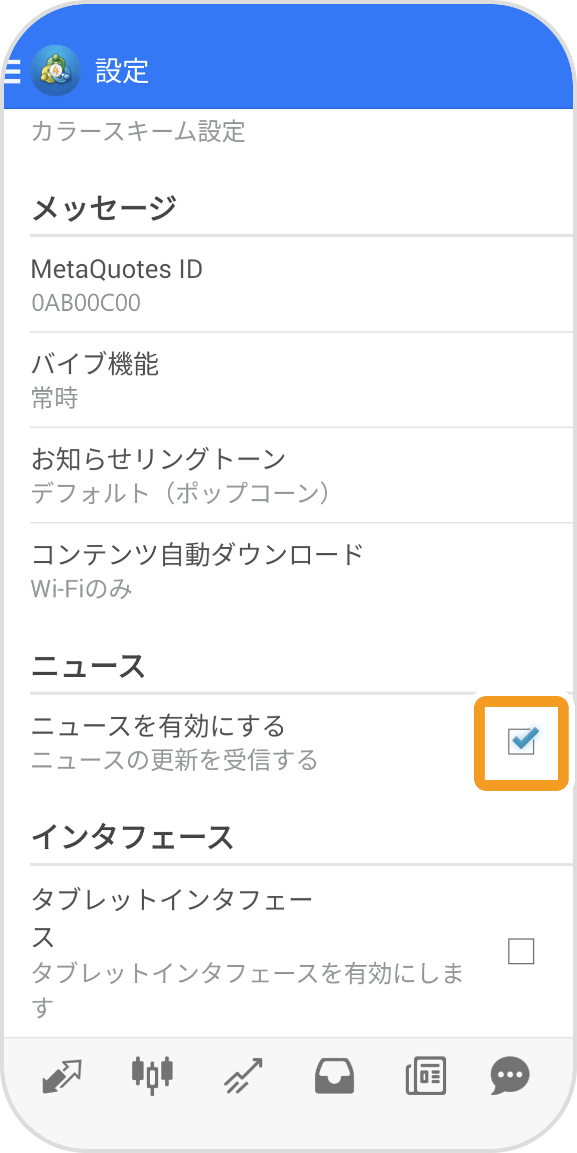
Task: Tap the メッセージ section header
Action: coord(104,208)
